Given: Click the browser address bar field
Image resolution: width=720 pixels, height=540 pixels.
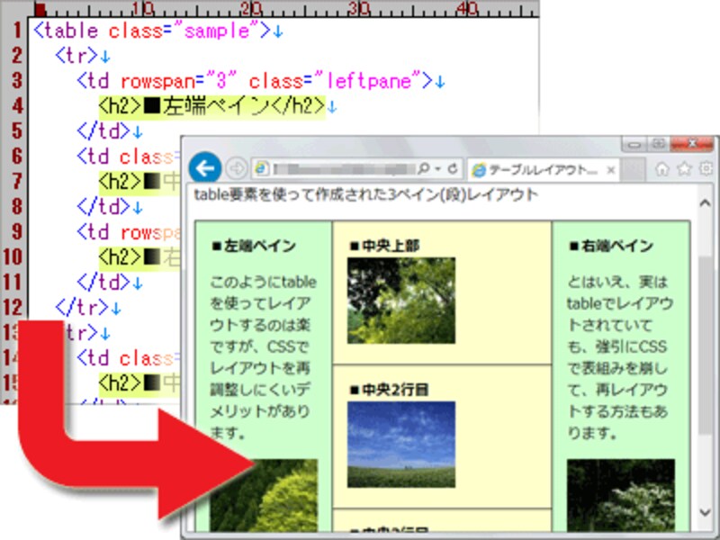Looking at the screenshot, I should [x=356, y=169].
